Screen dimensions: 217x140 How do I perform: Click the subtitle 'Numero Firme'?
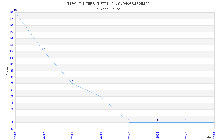tap(109, 9)
